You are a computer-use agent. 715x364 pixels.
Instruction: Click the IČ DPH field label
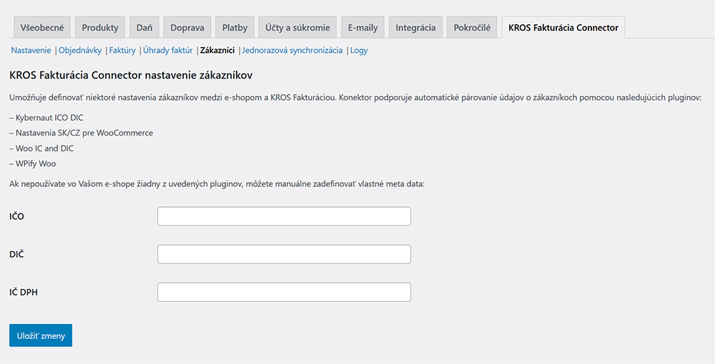point(24,292)
